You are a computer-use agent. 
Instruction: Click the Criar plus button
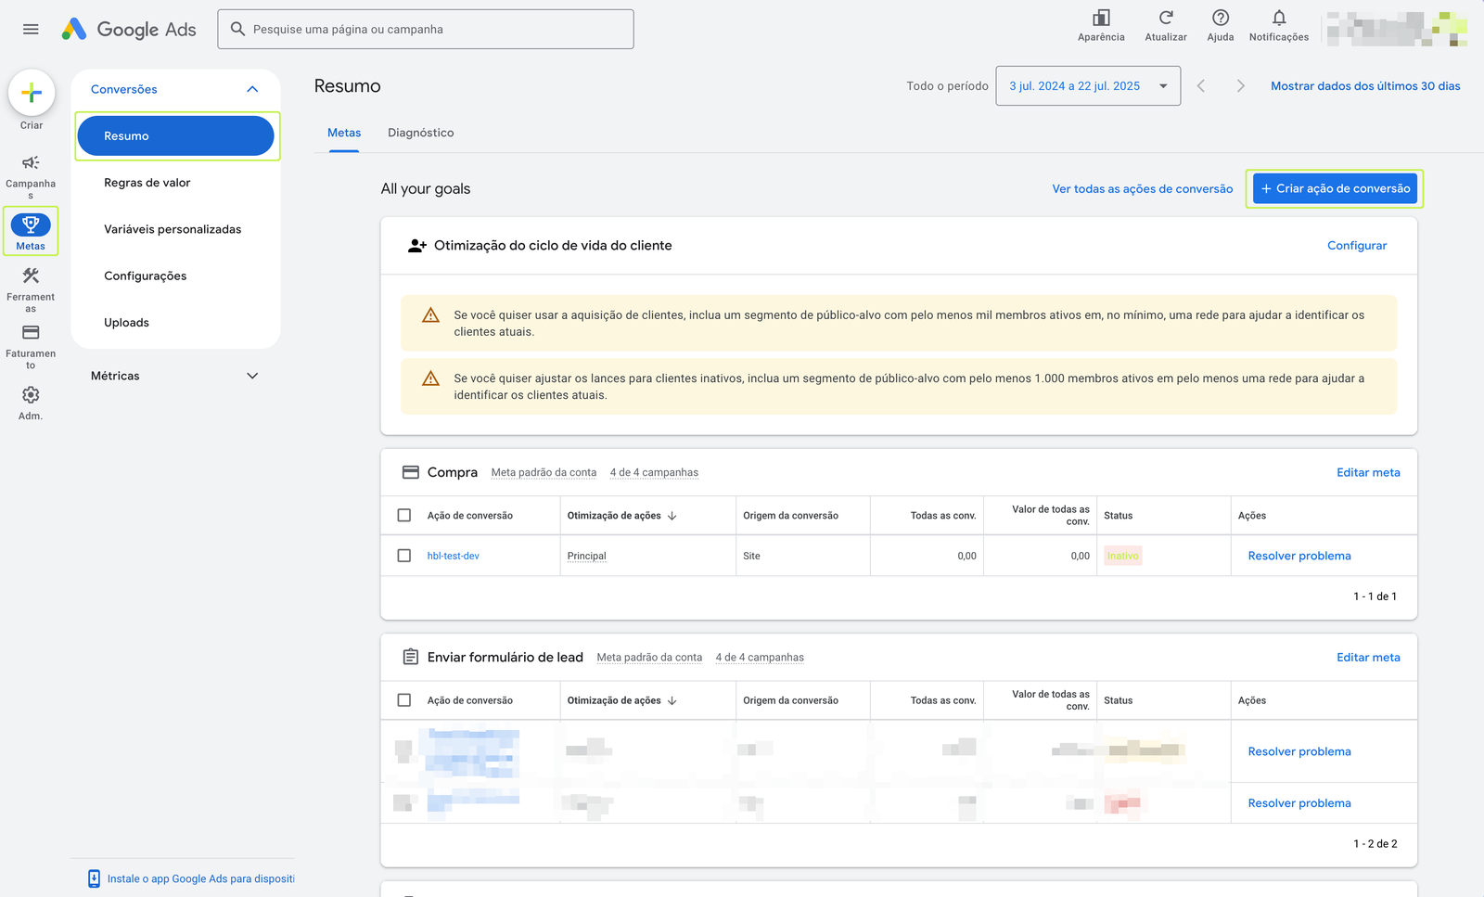click(32, 93)
